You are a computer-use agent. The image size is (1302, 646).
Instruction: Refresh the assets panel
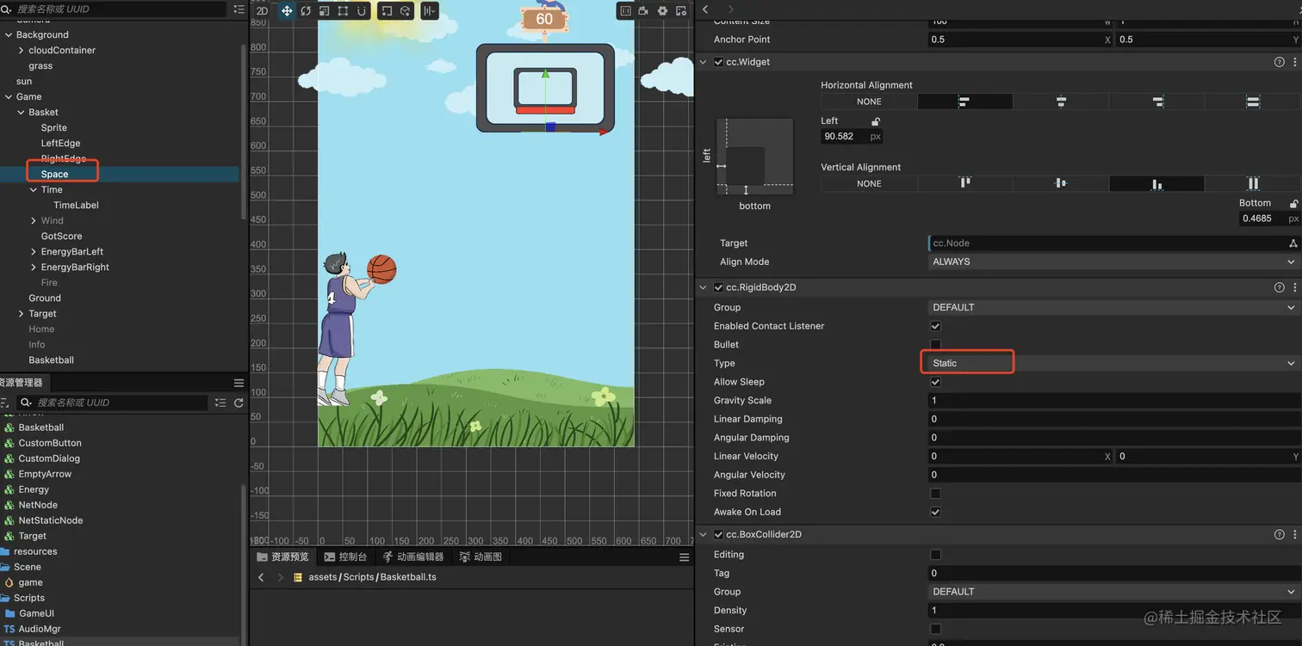[x=239, y=403]
